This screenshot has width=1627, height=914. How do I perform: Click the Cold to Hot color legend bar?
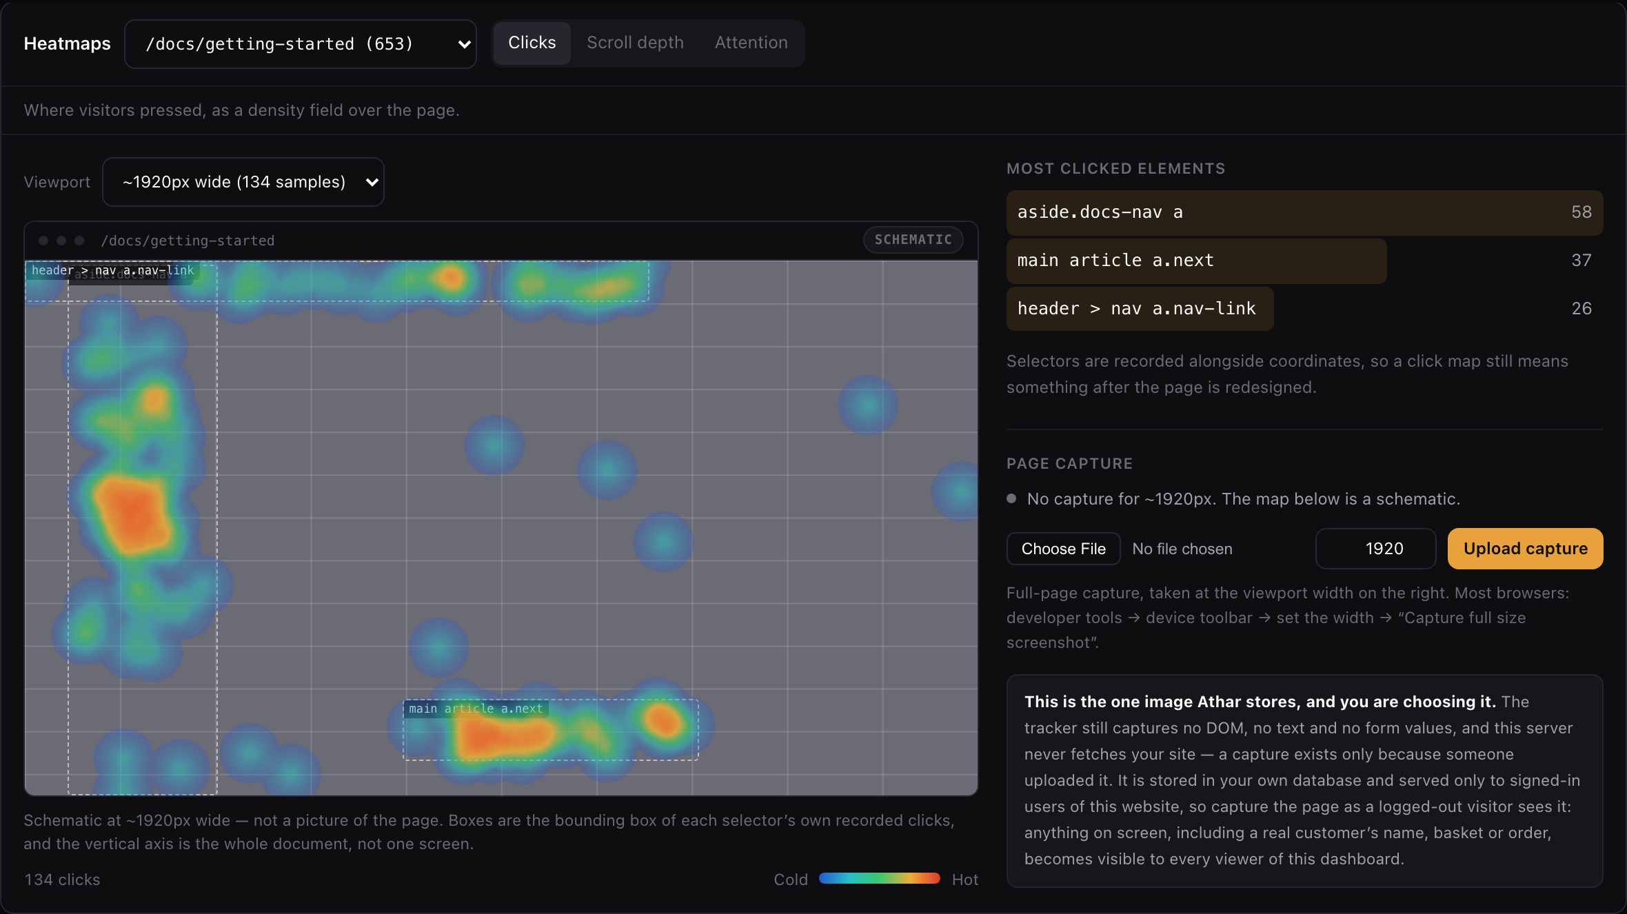pyautogui.click(x=879, y=879)
